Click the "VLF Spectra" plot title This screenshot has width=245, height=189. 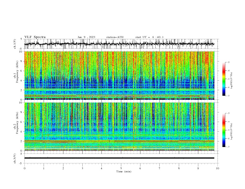point(35,37)
